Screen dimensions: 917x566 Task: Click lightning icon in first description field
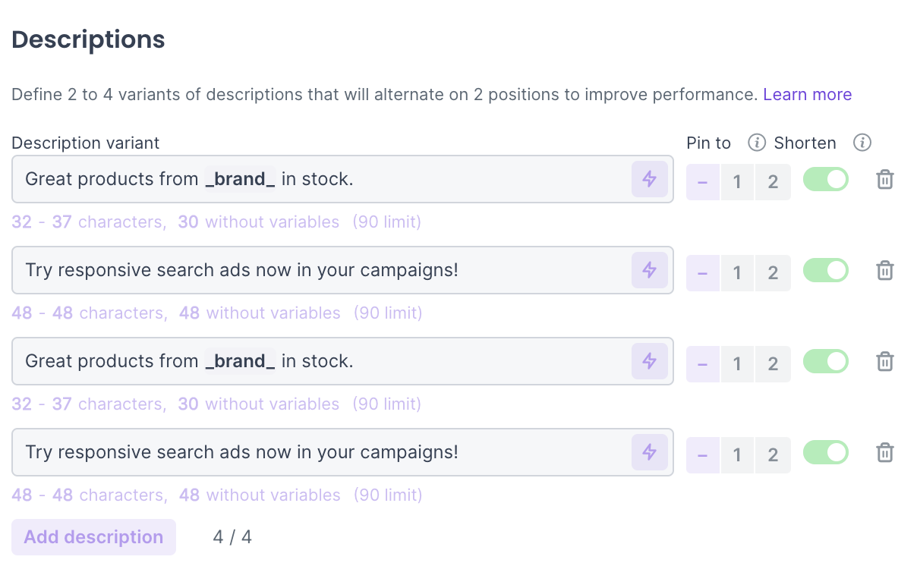[x=649, y=180]
